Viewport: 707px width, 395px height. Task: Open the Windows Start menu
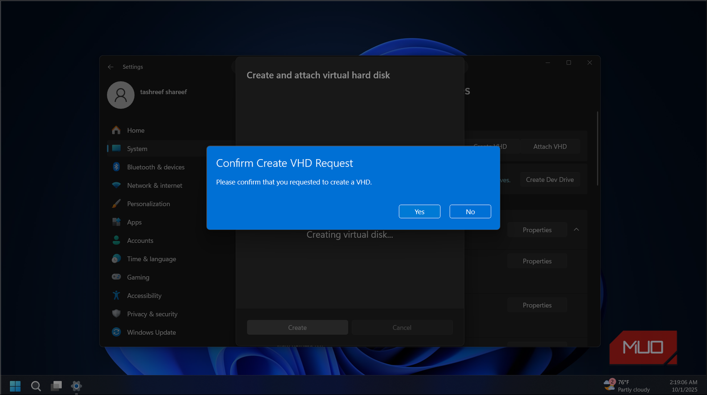click(15, 386)
